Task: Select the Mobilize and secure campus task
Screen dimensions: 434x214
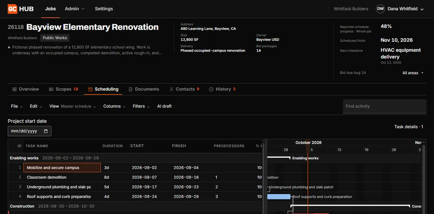Action: 62,168
